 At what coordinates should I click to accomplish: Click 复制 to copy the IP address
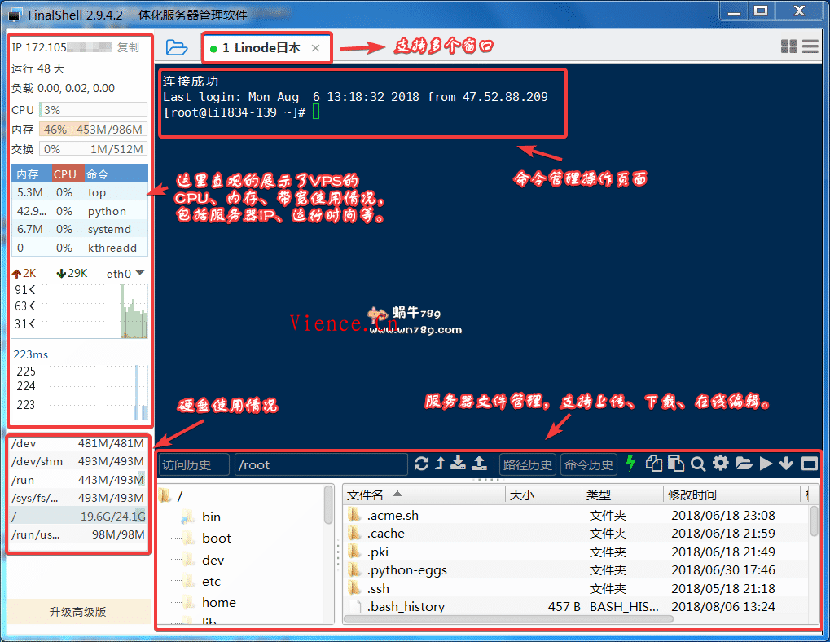click(x=128, y=47)
